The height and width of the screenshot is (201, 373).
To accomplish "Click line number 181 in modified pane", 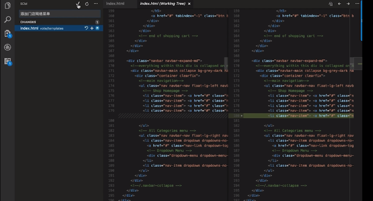I will [237, 121].
